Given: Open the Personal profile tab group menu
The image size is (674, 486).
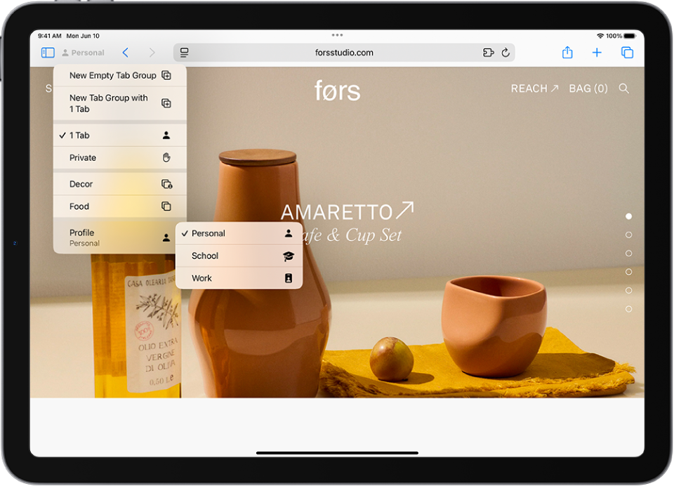Looking at the screenshot, I should pyautogui.click(x=83, y=53).
